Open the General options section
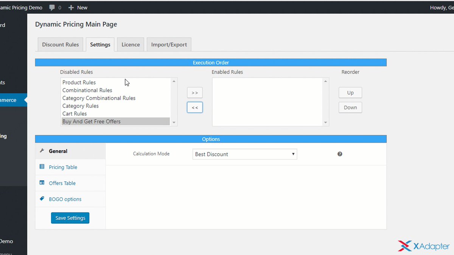Screen dimensions: 454x255 click(x=70, y=151)
